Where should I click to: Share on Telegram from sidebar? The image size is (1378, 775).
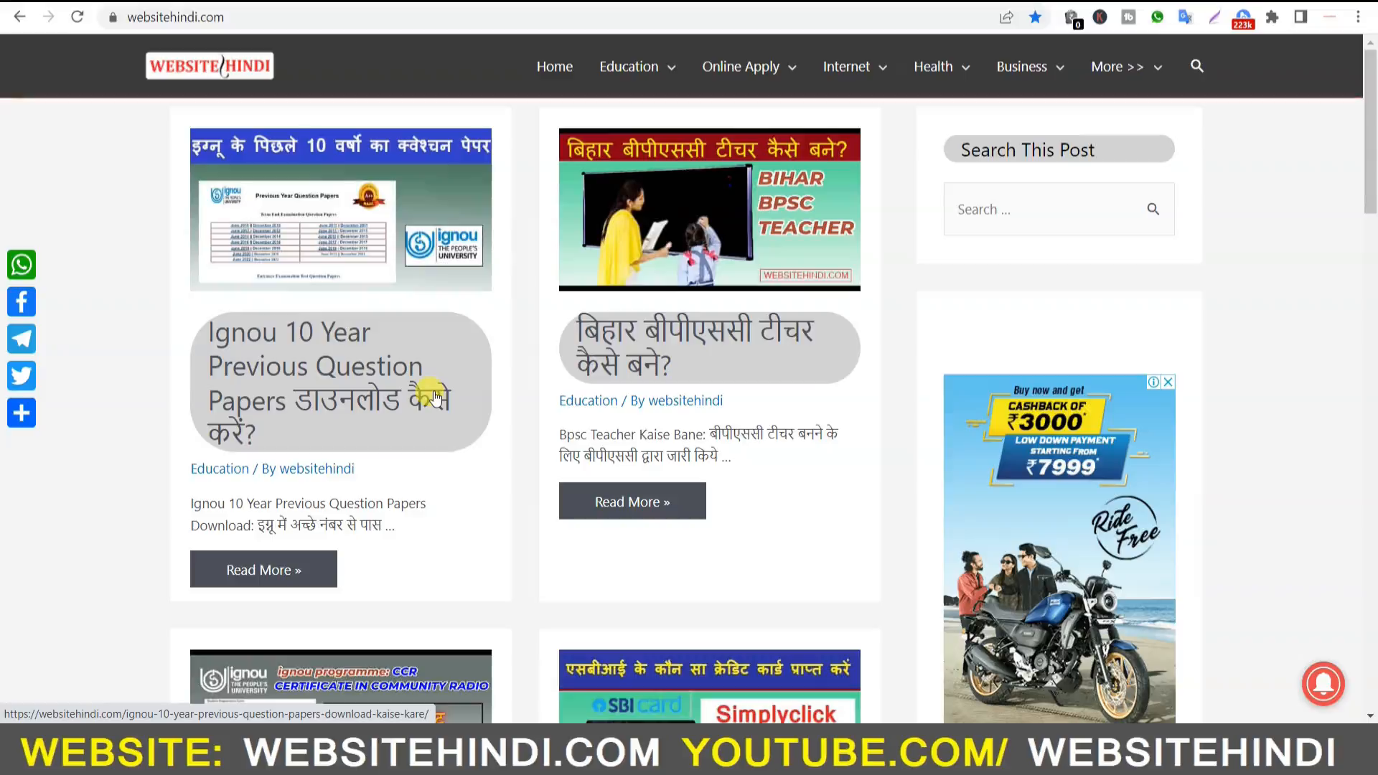pyautogui.click(x=22, y=339)
